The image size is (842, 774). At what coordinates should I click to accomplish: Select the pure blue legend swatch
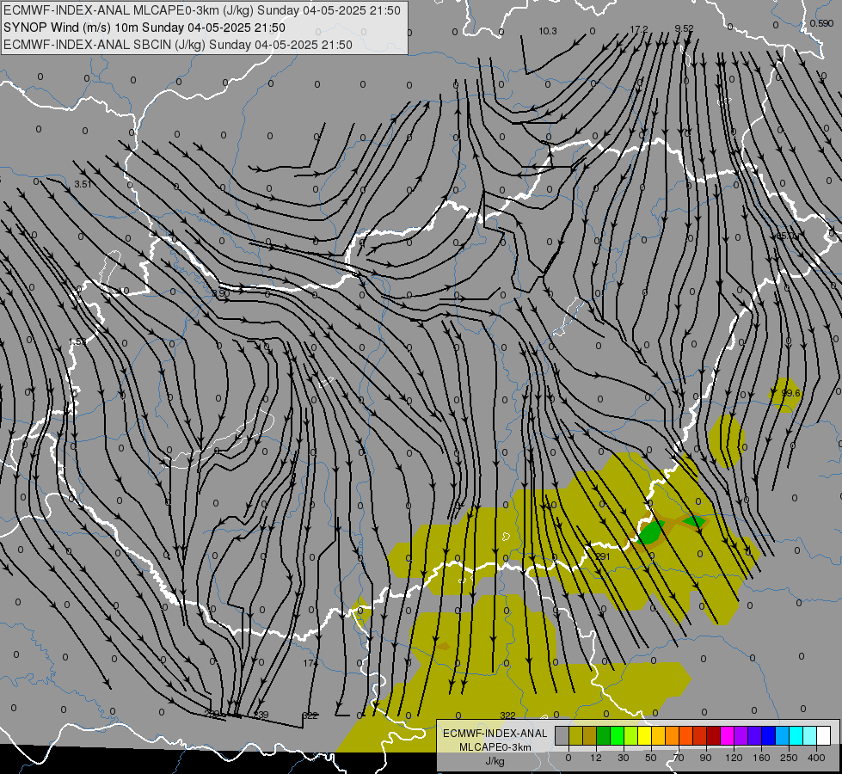coord(769,735)
